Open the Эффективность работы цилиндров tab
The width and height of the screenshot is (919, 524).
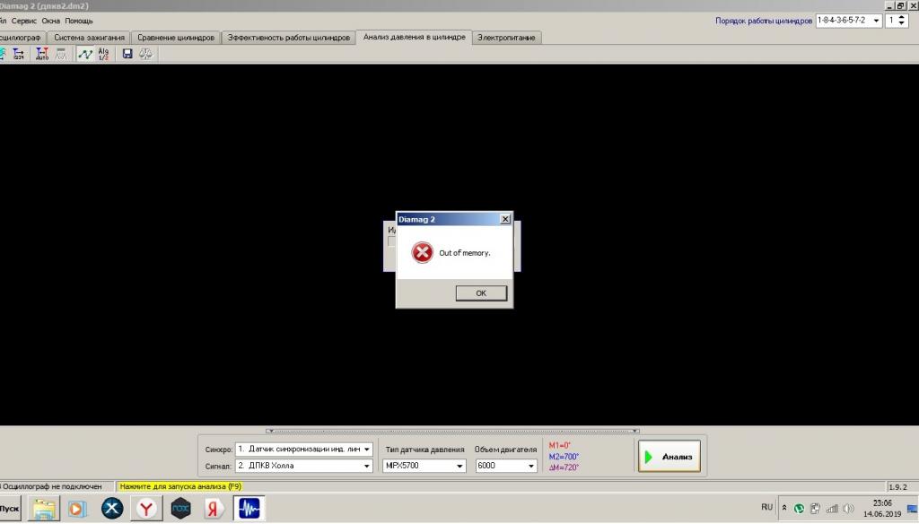pos(288,38)
